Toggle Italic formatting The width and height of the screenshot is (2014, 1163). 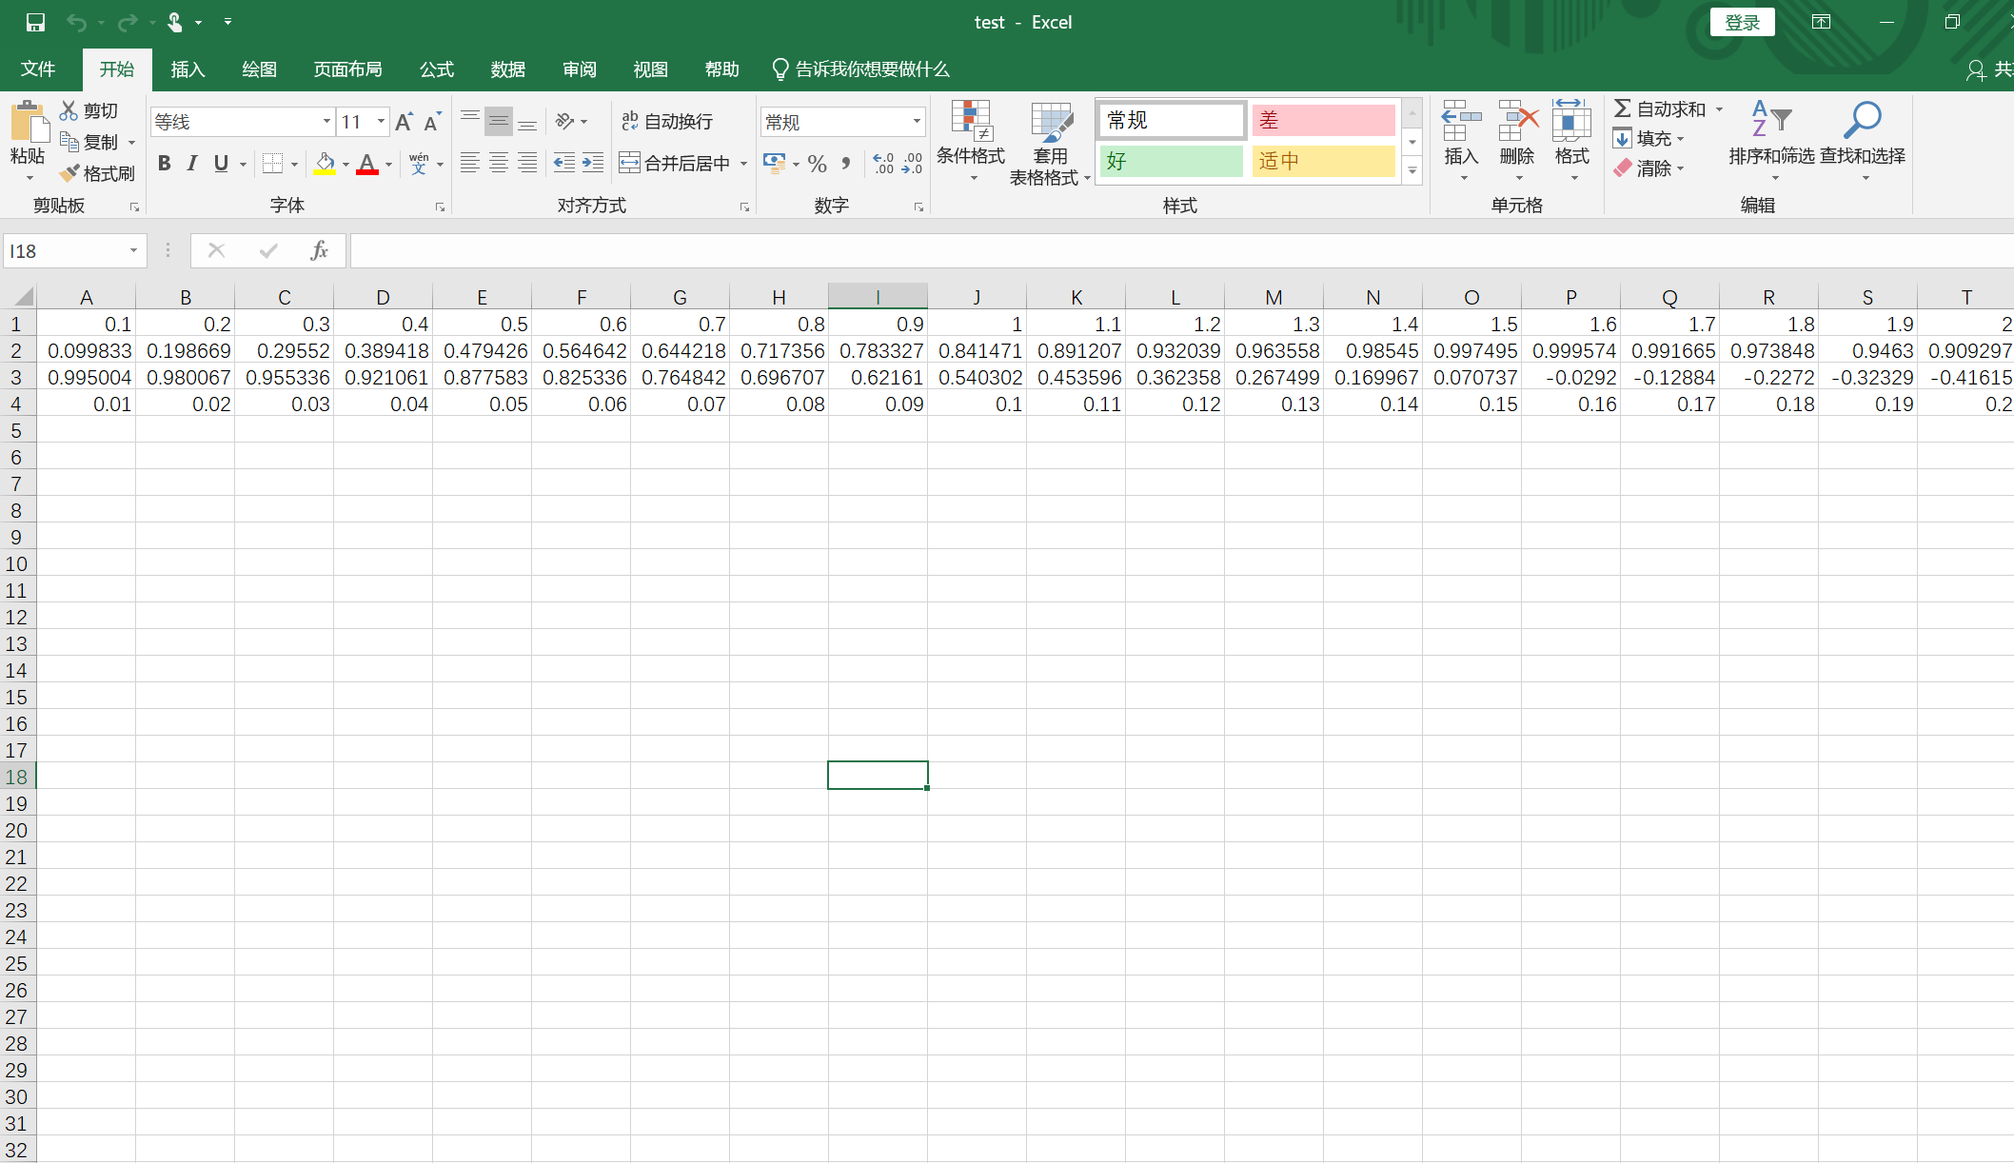coord(192,164)
